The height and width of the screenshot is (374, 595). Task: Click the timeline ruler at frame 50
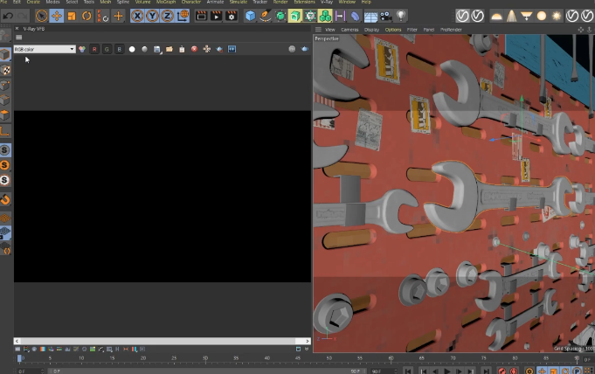coord(330,358)
